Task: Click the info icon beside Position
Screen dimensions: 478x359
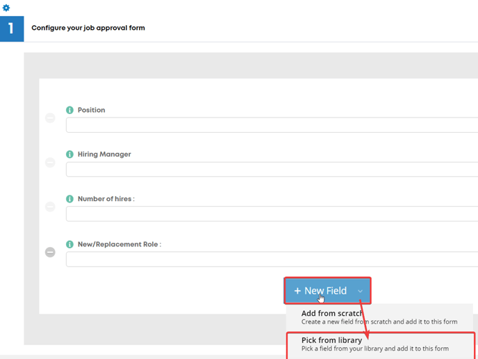Action: click(x=69, y=110)
